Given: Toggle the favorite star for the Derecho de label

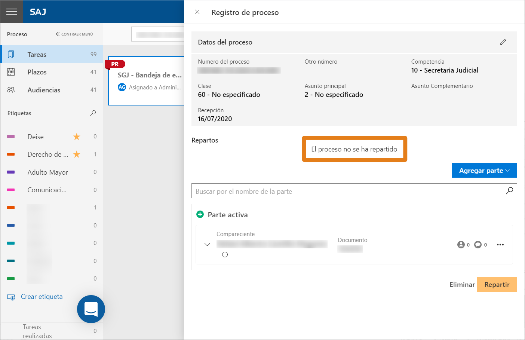Looking at the screenshot, I should pos(77,154).
